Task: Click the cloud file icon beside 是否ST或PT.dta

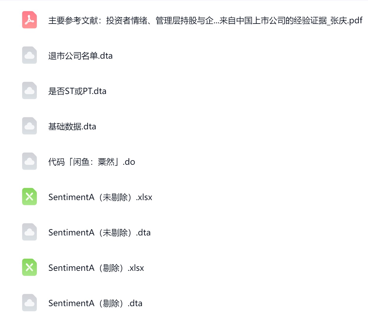Action: pyautogui.click(x=29, y=91)
